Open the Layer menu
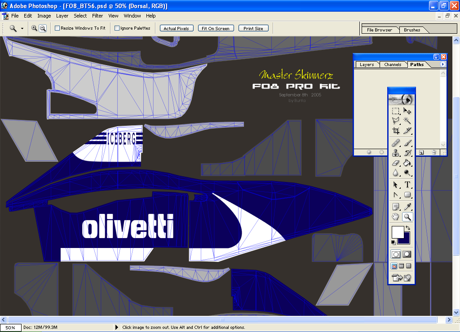Viewport: 460px width, 332px height. tap(62, 16)
